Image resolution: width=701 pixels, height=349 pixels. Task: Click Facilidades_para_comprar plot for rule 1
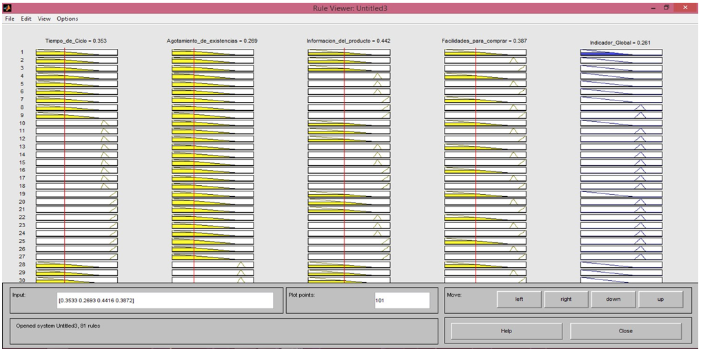[485, 52]
